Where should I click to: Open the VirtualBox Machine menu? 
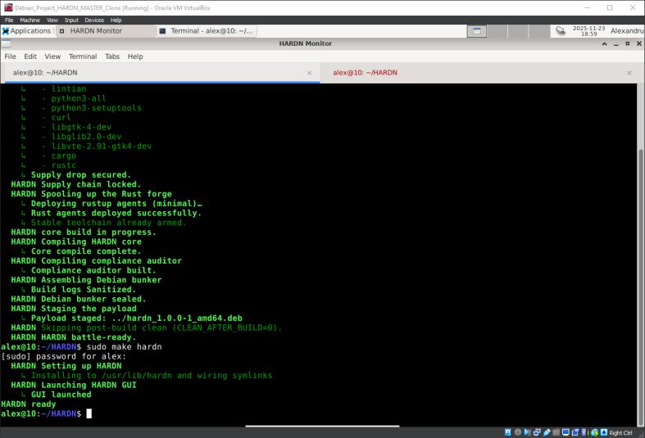(x=30, y=20)
